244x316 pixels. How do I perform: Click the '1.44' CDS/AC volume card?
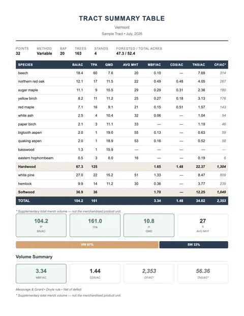click(x=95, y=274)
